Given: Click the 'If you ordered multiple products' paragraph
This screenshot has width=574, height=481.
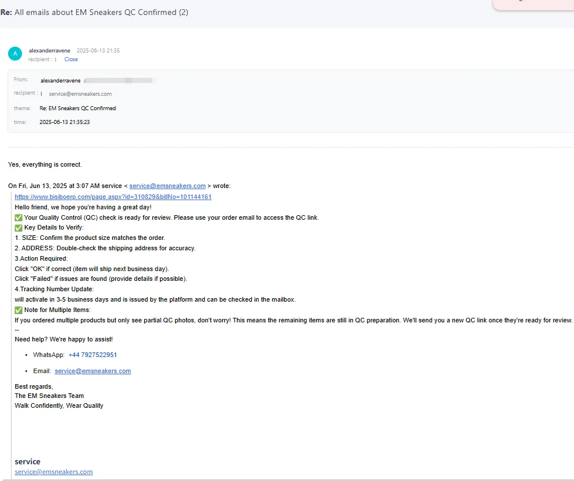Looking at the screenshot, I should (293, 320).
